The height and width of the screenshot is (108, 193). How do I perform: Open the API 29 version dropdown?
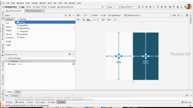click(x=103, y=15)
